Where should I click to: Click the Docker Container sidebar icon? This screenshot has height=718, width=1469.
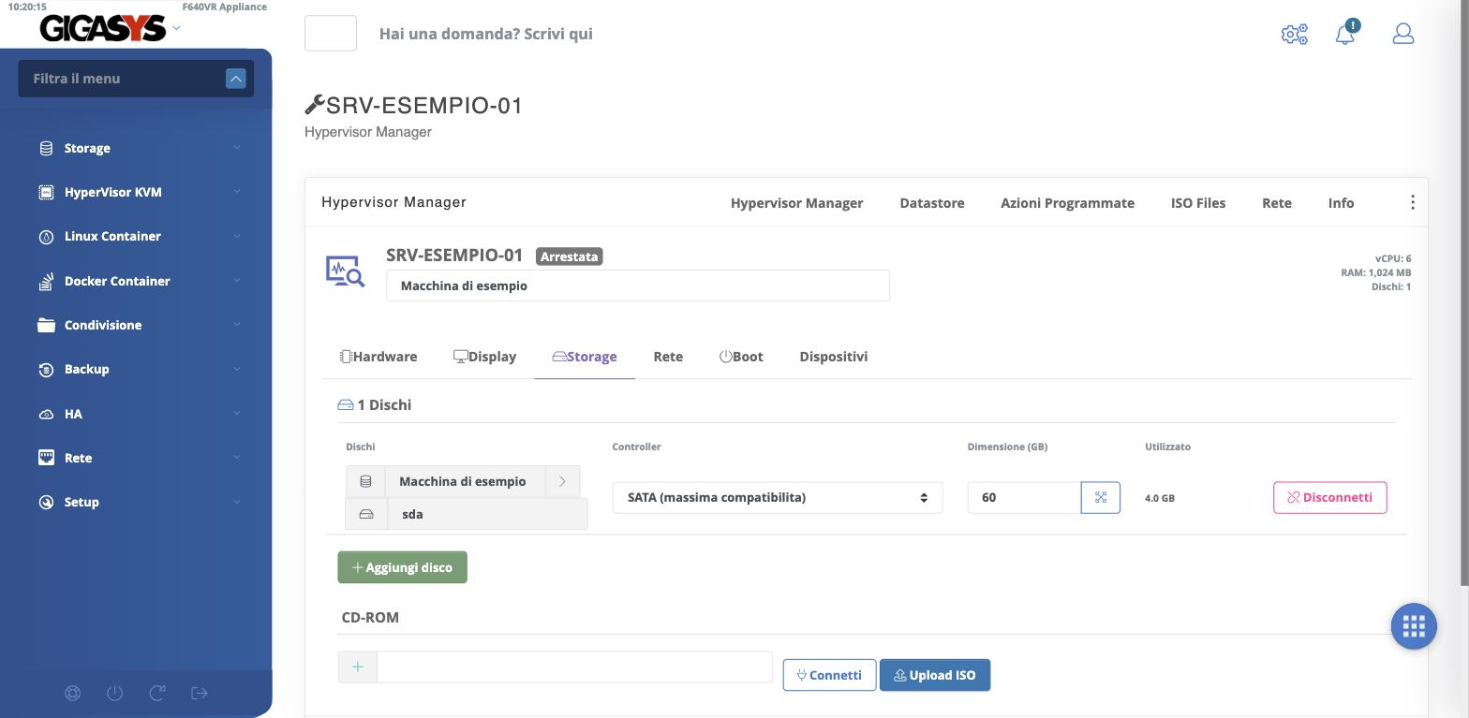pos(46,281)
